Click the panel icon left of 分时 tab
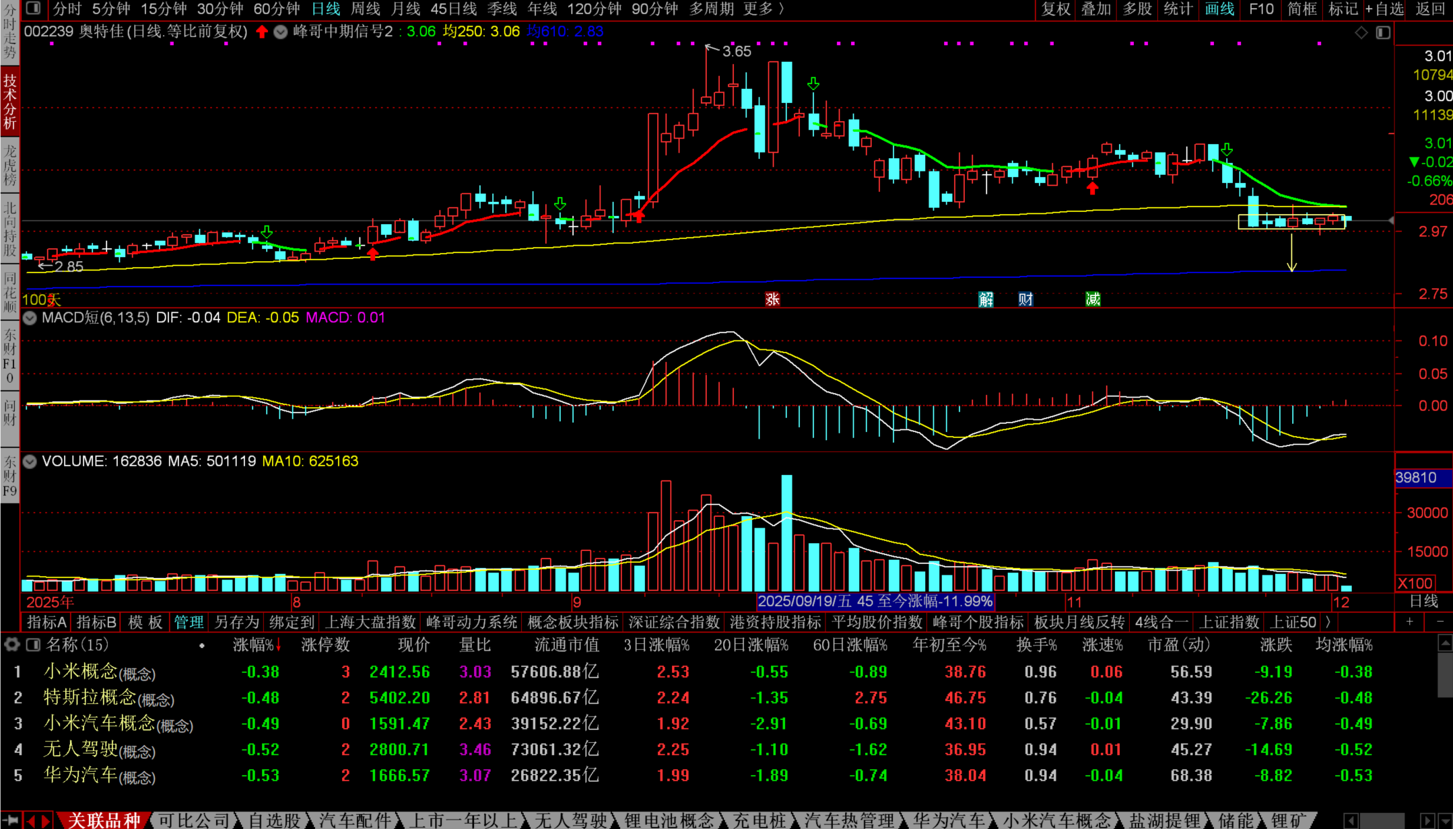The image size is (1453, 829). coord(33,9)
